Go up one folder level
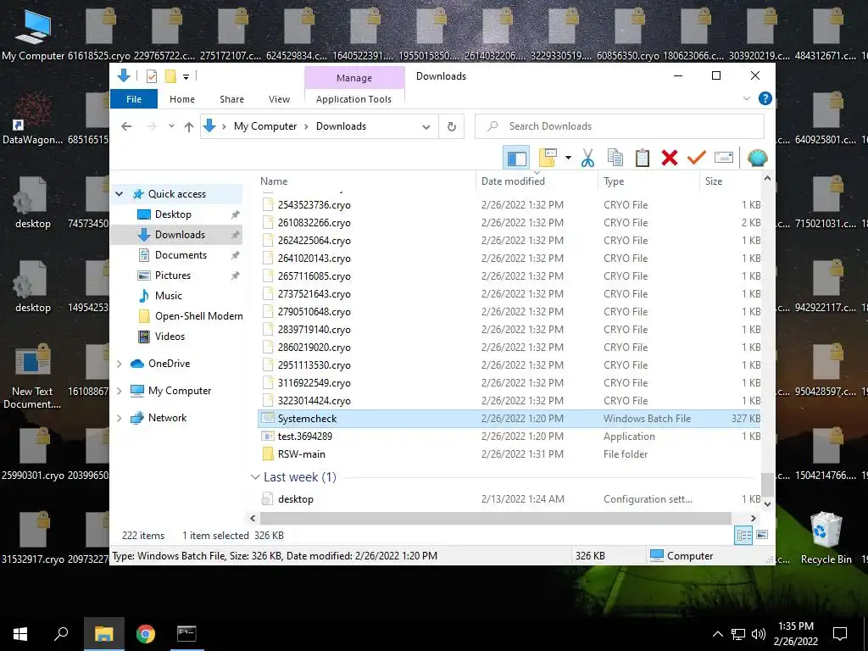 click(x=189, y=126)
